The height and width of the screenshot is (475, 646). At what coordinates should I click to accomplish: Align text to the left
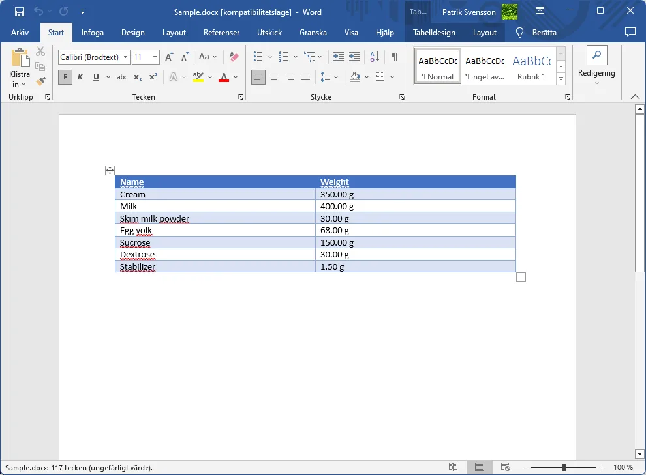pyautogui.click(x=258, y=77)
